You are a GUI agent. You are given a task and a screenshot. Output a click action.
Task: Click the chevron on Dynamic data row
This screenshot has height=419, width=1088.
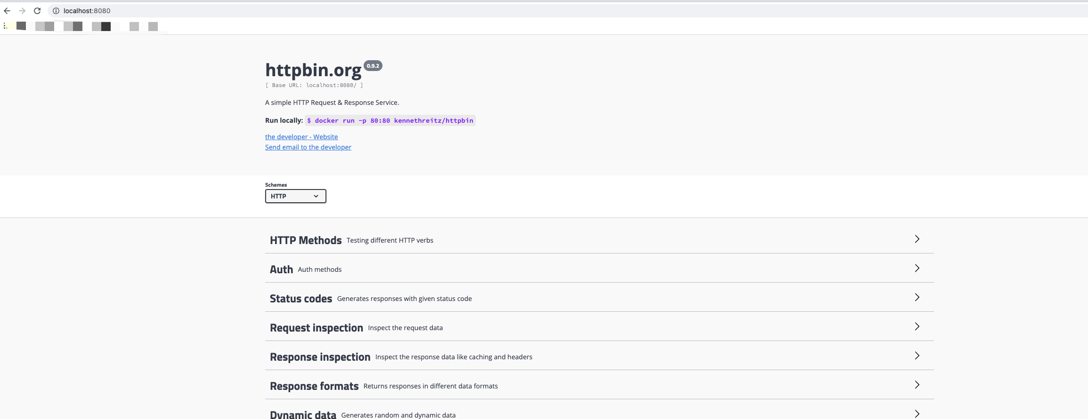(x=917, y=414)
